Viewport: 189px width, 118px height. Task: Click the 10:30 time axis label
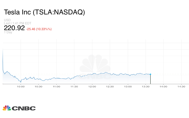39,87
